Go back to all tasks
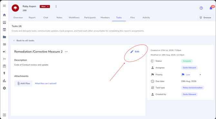216x119 pixels. 24,41
